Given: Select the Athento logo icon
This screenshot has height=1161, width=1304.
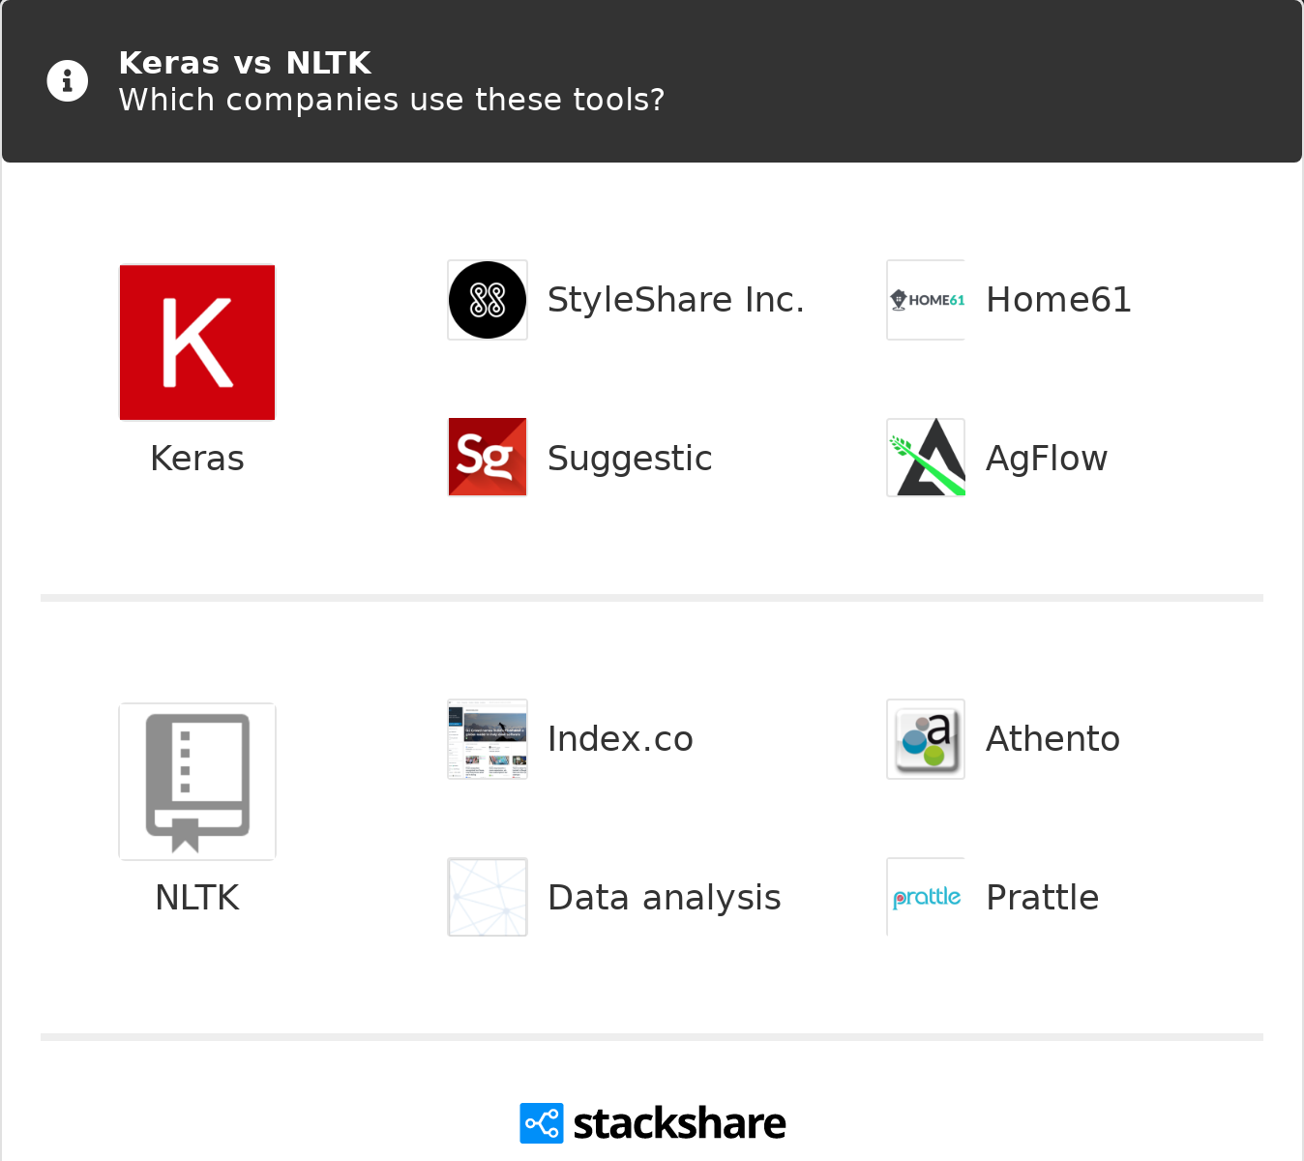Looking at the screenshot, I should (x=926, y=739).
